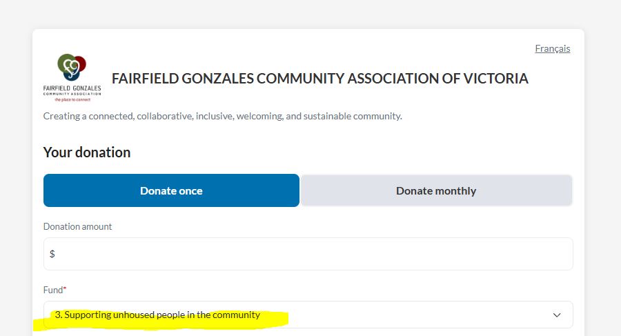Click the Community Association of Victoria title

coord(320,79)
